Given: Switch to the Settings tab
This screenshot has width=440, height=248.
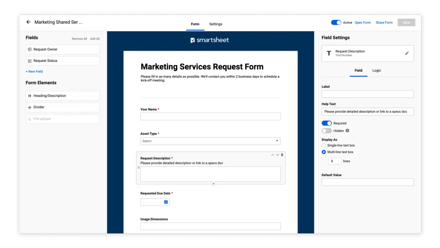Looking at the screenshot, I should (x=216, y=24).
